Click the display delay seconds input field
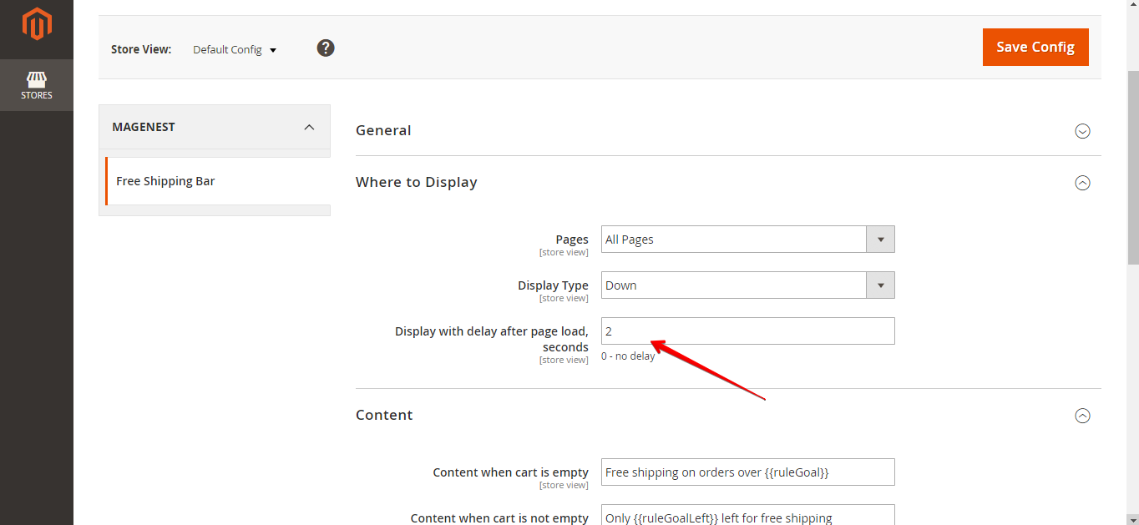The image size is (1139, 525). click(747, 331)
